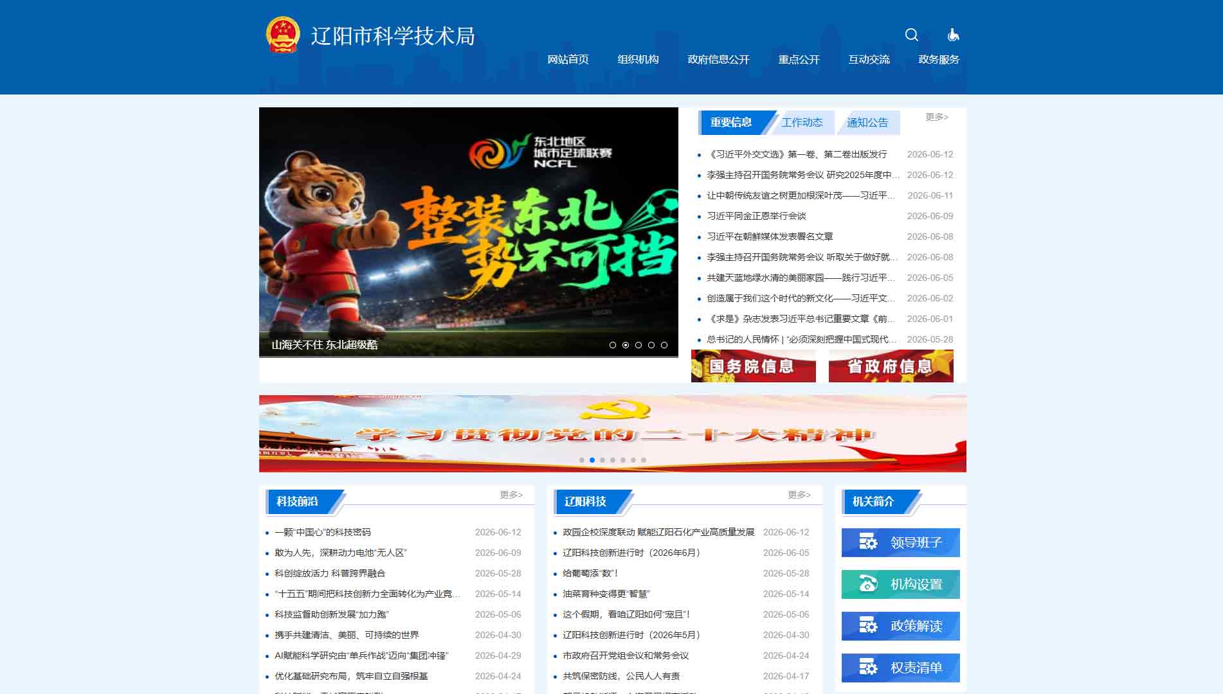The height and width of the screenshot is (694, 1223).
Task: Select second dot on party banner carousel
Action: tap(592, 460)
